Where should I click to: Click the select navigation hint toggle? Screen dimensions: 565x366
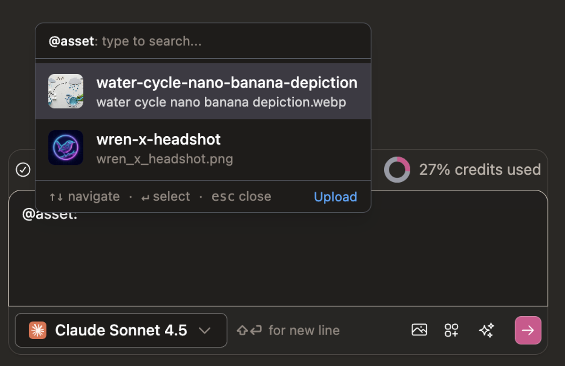[x=165, y=196]
